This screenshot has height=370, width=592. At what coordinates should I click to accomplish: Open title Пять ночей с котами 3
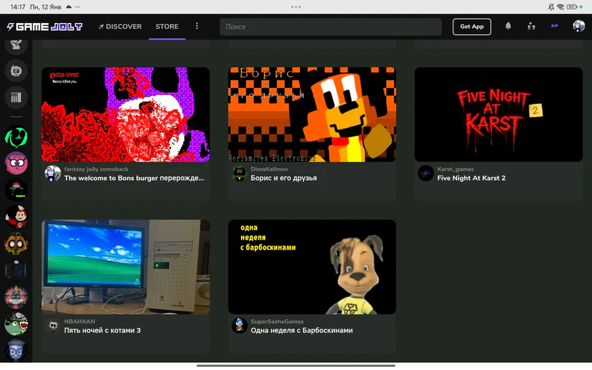click(103, 331)
